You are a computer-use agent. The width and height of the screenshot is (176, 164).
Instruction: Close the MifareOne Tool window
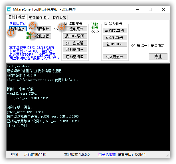163,9
